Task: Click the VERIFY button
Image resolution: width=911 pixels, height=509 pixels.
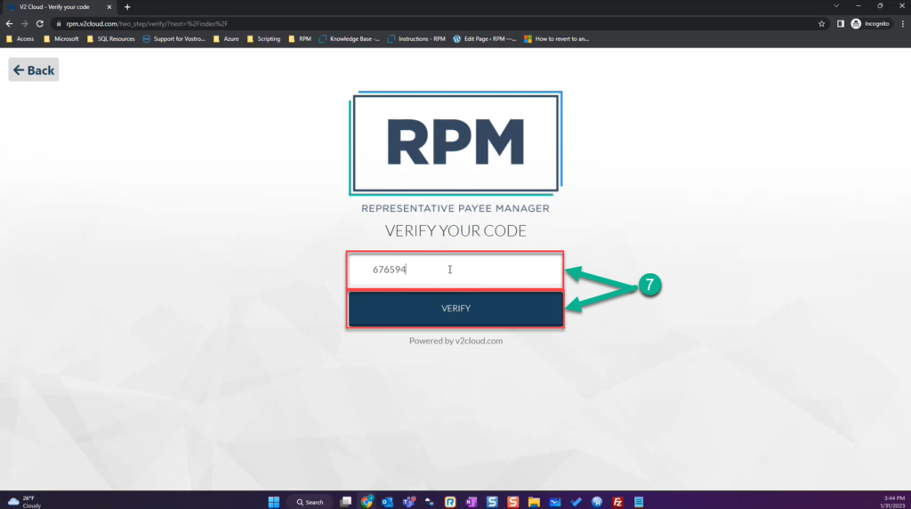Action: (455, 309)
